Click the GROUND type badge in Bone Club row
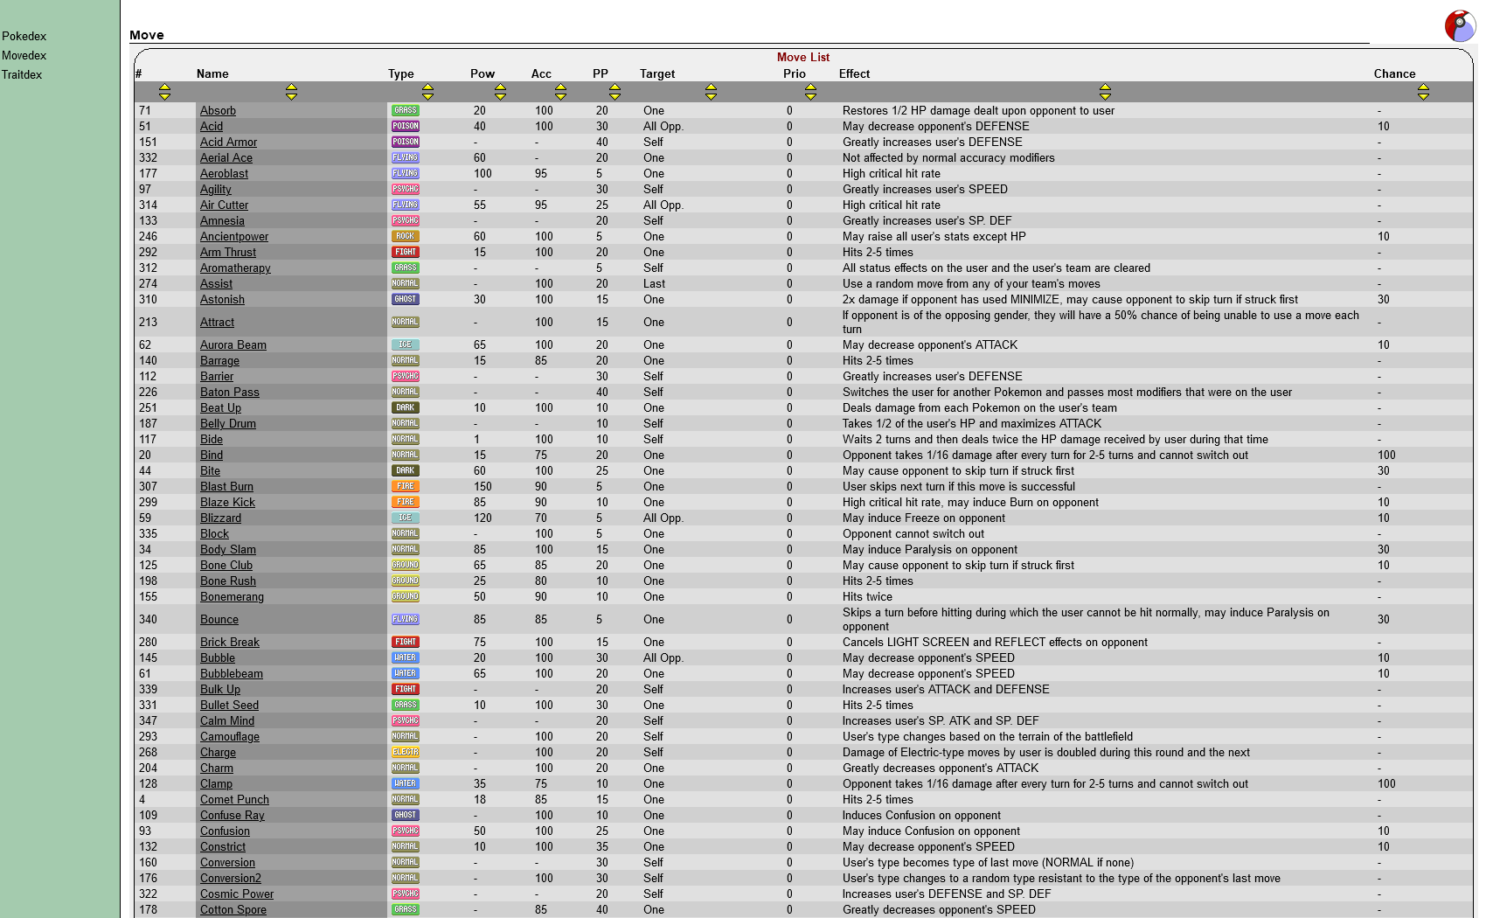Screen dimensions: 1486x918 tap(406, 565)
